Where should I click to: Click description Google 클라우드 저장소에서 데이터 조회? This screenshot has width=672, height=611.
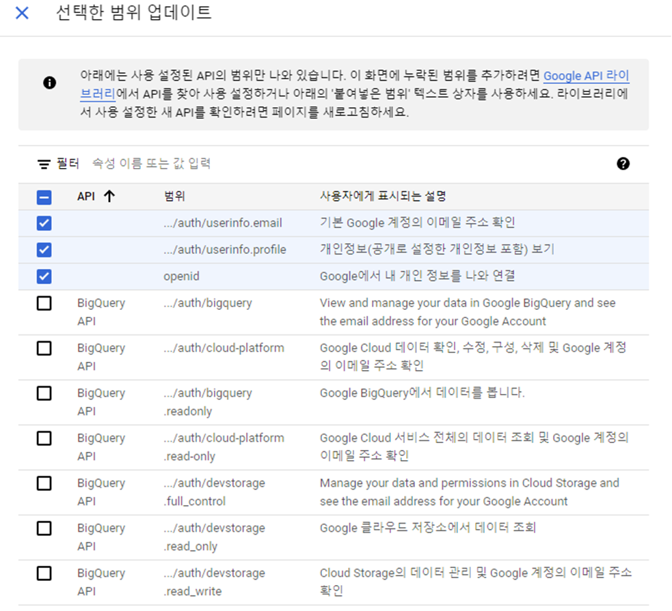(x=428, y=528)
